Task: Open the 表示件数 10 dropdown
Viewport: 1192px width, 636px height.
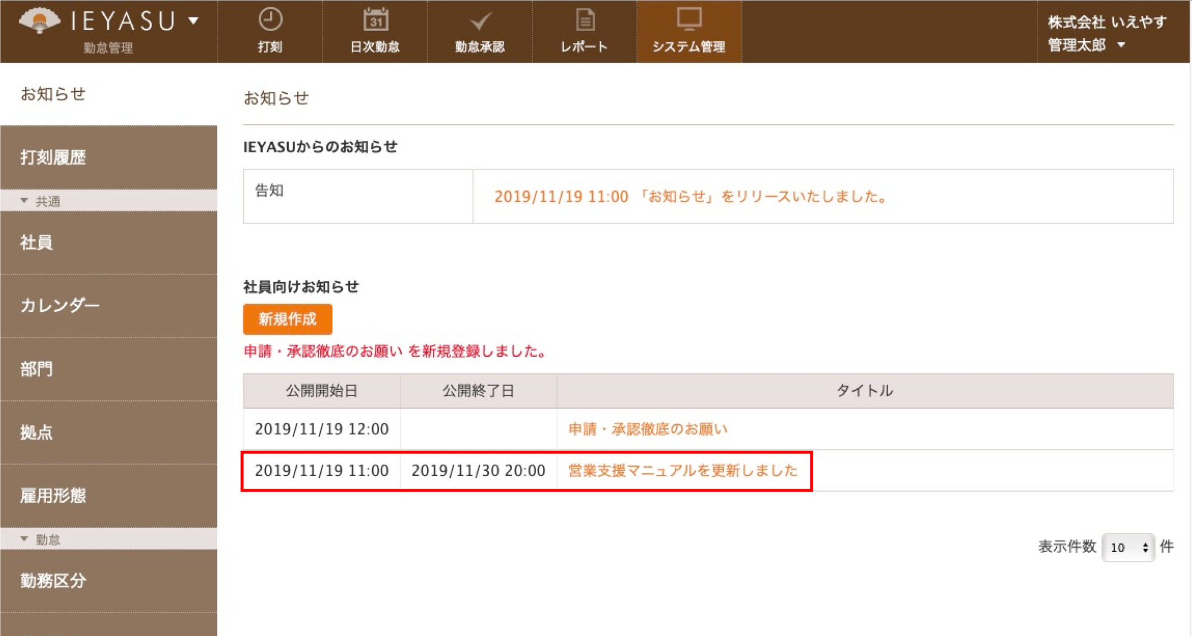Action: tap(1128, 547)
